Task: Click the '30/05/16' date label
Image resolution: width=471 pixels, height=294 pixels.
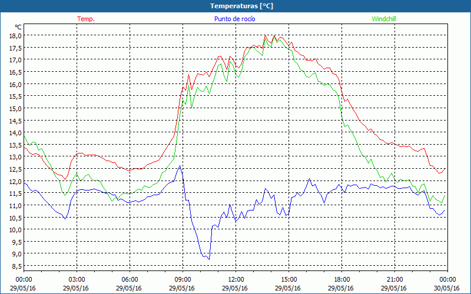Action: click(447, 288)
